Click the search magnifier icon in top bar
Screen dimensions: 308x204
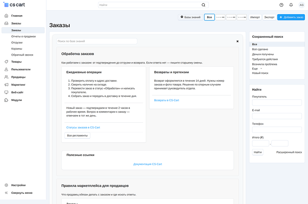pos(203,5)
